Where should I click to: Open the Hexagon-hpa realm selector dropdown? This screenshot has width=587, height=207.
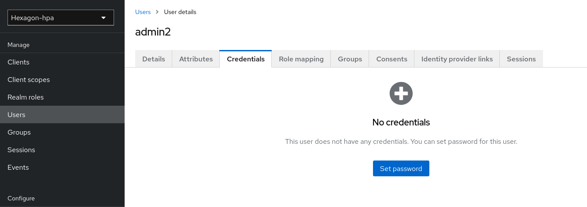[61, 18]
